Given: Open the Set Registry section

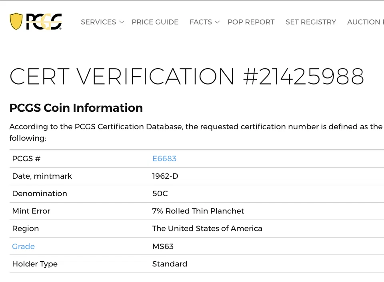Looking at the screenshot, I should click(x=310, y=22).
